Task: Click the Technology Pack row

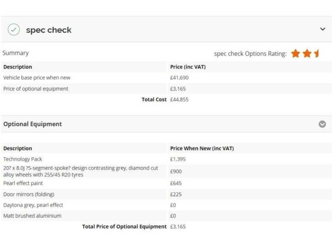Action: (166, 159)
